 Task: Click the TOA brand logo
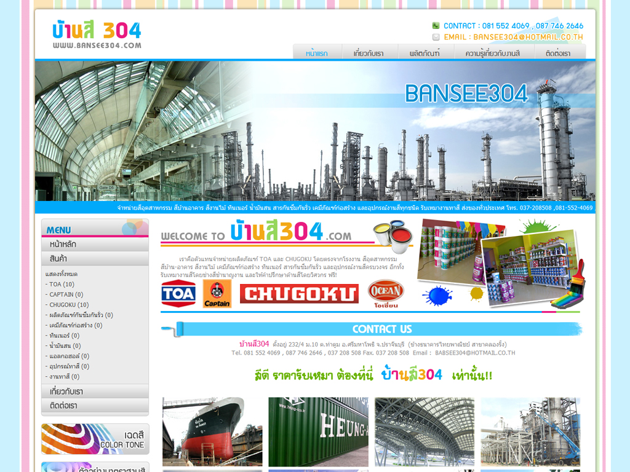pos(178,294)
